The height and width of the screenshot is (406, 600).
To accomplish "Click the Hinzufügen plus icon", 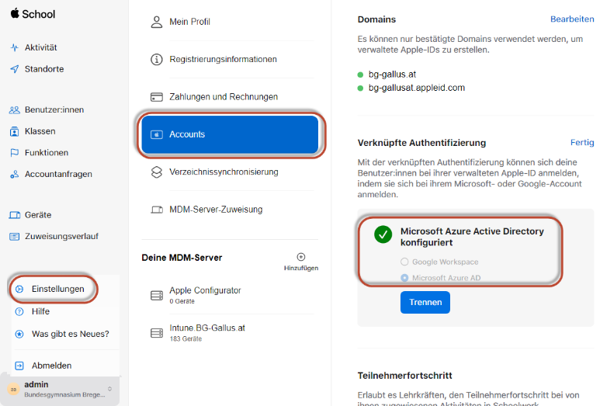I will click(301, 257).
